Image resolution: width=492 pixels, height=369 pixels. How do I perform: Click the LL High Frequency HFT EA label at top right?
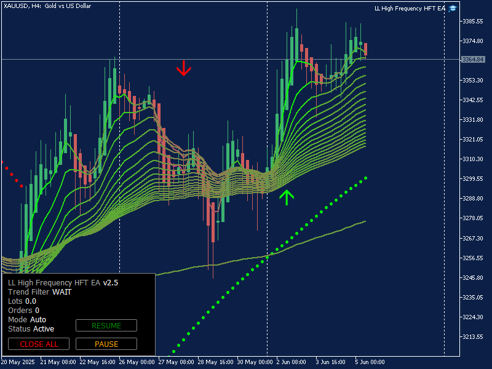(x=410, y=9)
